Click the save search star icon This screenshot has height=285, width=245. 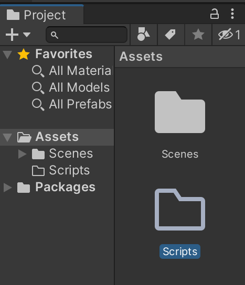pyautogui.click(x=198, y=34)
